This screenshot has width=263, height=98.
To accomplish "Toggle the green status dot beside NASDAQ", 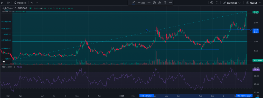I will [30, 8].
